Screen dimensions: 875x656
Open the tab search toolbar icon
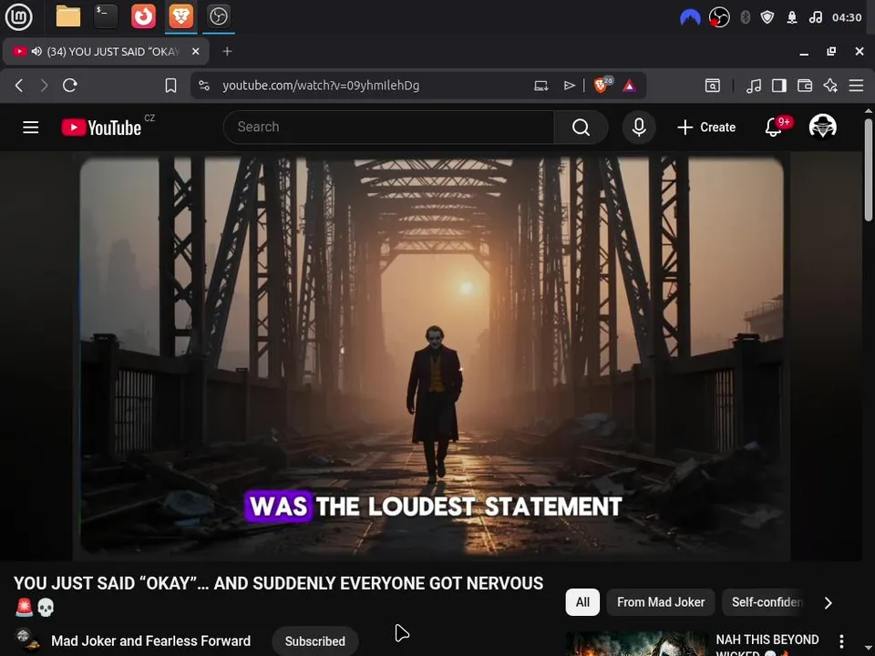(x=713, y=86)
